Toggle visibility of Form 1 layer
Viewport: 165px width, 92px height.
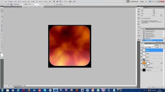141,63
